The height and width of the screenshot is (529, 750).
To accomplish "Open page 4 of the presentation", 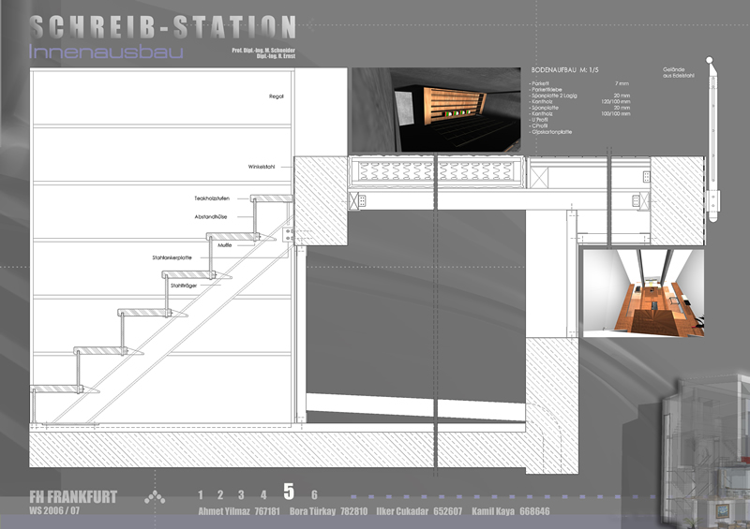I will (x=263, y=494).
